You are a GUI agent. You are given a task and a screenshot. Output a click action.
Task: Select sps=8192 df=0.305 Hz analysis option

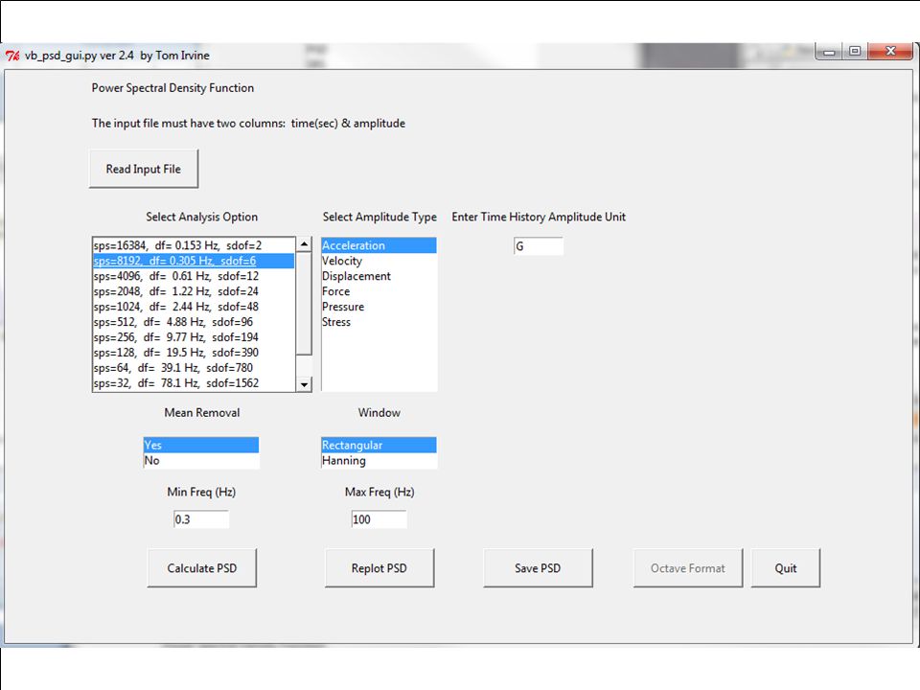(195, 261)
